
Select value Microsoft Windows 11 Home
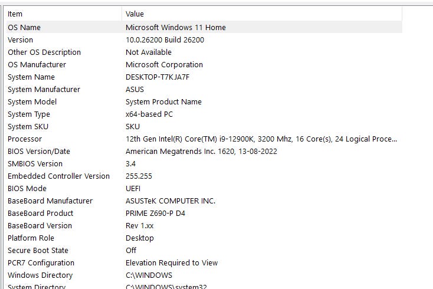pyautogui.click(x=176, y=27)
